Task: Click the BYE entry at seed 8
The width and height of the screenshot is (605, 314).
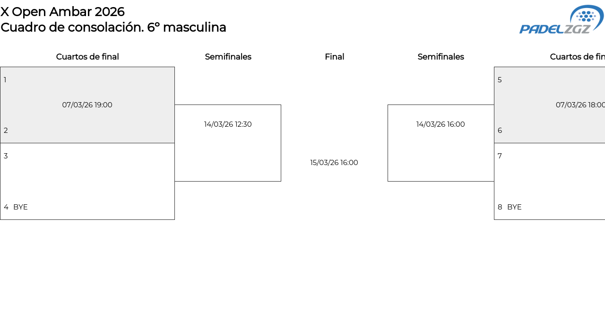Action: [514, 207]
